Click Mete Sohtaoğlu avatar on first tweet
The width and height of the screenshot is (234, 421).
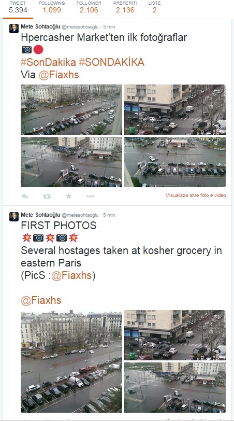(14, 28)
